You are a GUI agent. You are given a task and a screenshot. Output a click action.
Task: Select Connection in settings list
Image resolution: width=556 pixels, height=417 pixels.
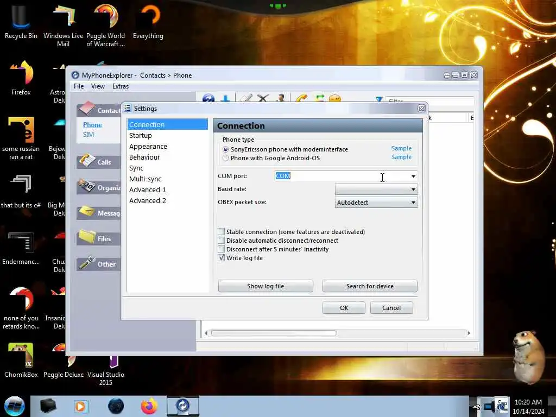point(167,124)
